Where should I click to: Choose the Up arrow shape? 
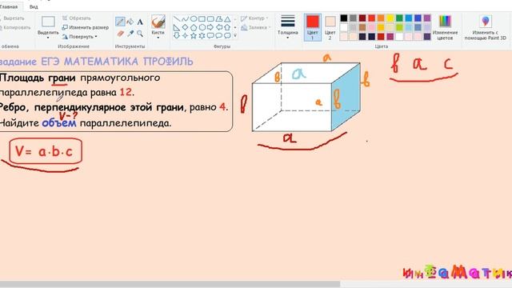[x=227, y=27]
